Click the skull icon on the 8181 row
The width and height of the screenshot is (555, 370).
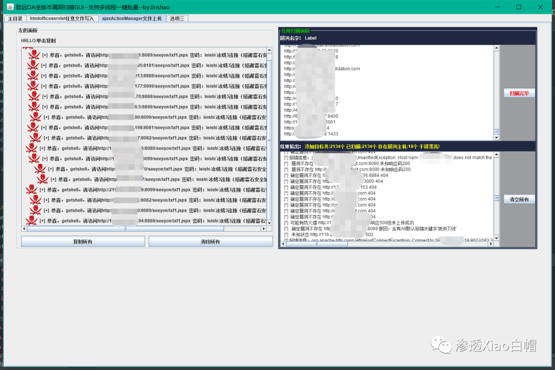point(33,65)
